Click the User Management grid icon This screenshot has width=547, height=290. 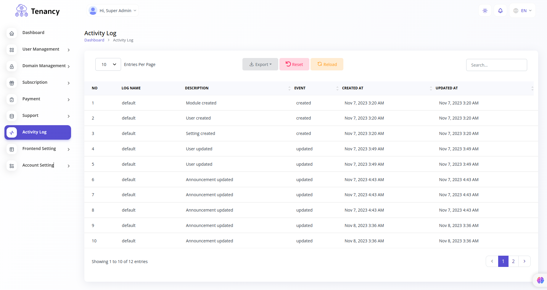12,50
